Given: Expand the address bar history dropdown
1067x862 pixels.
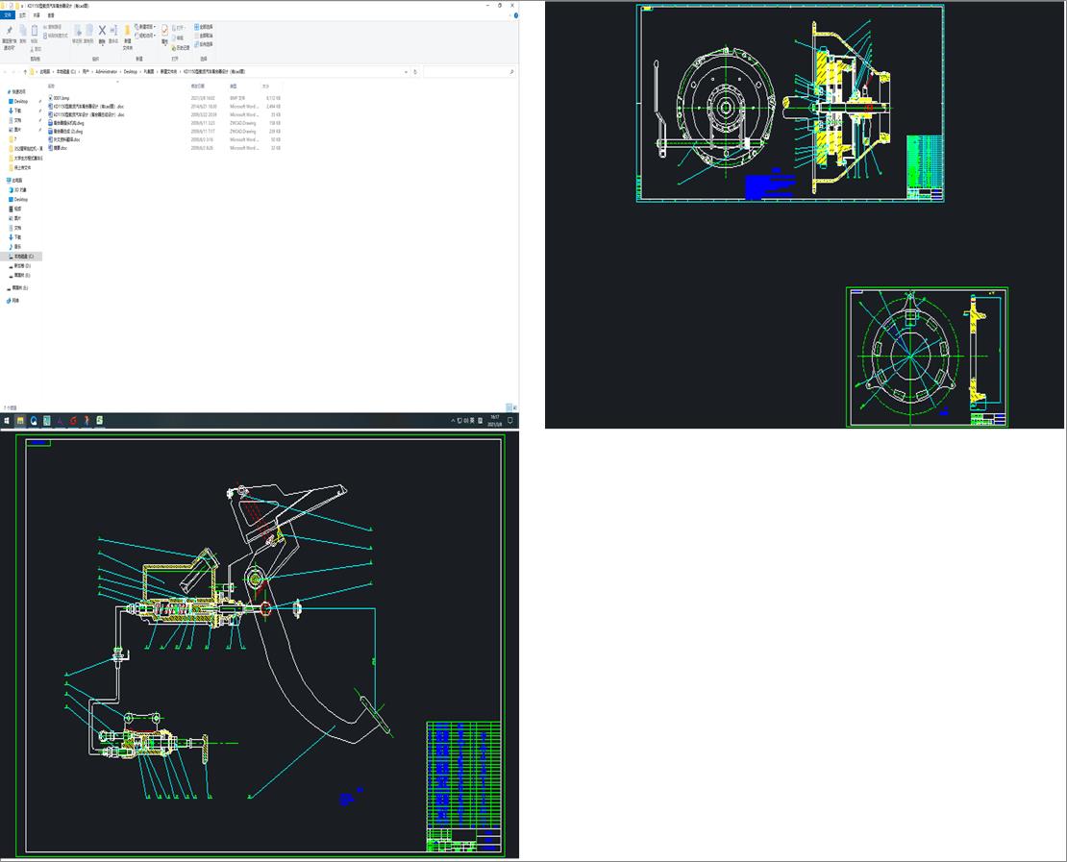Looking at the screenshot, I should click(x=408, y=72).
